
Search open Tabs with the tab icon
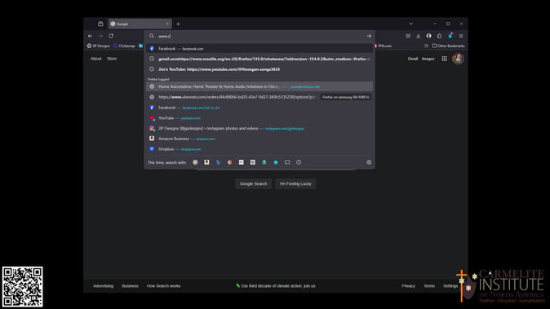coord(287,162)
